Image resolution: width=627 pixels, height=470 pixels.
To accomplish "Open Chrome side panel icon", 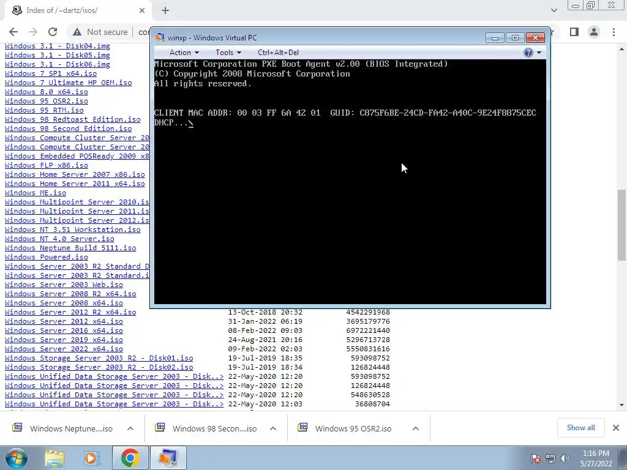I will tap(574, 32).
